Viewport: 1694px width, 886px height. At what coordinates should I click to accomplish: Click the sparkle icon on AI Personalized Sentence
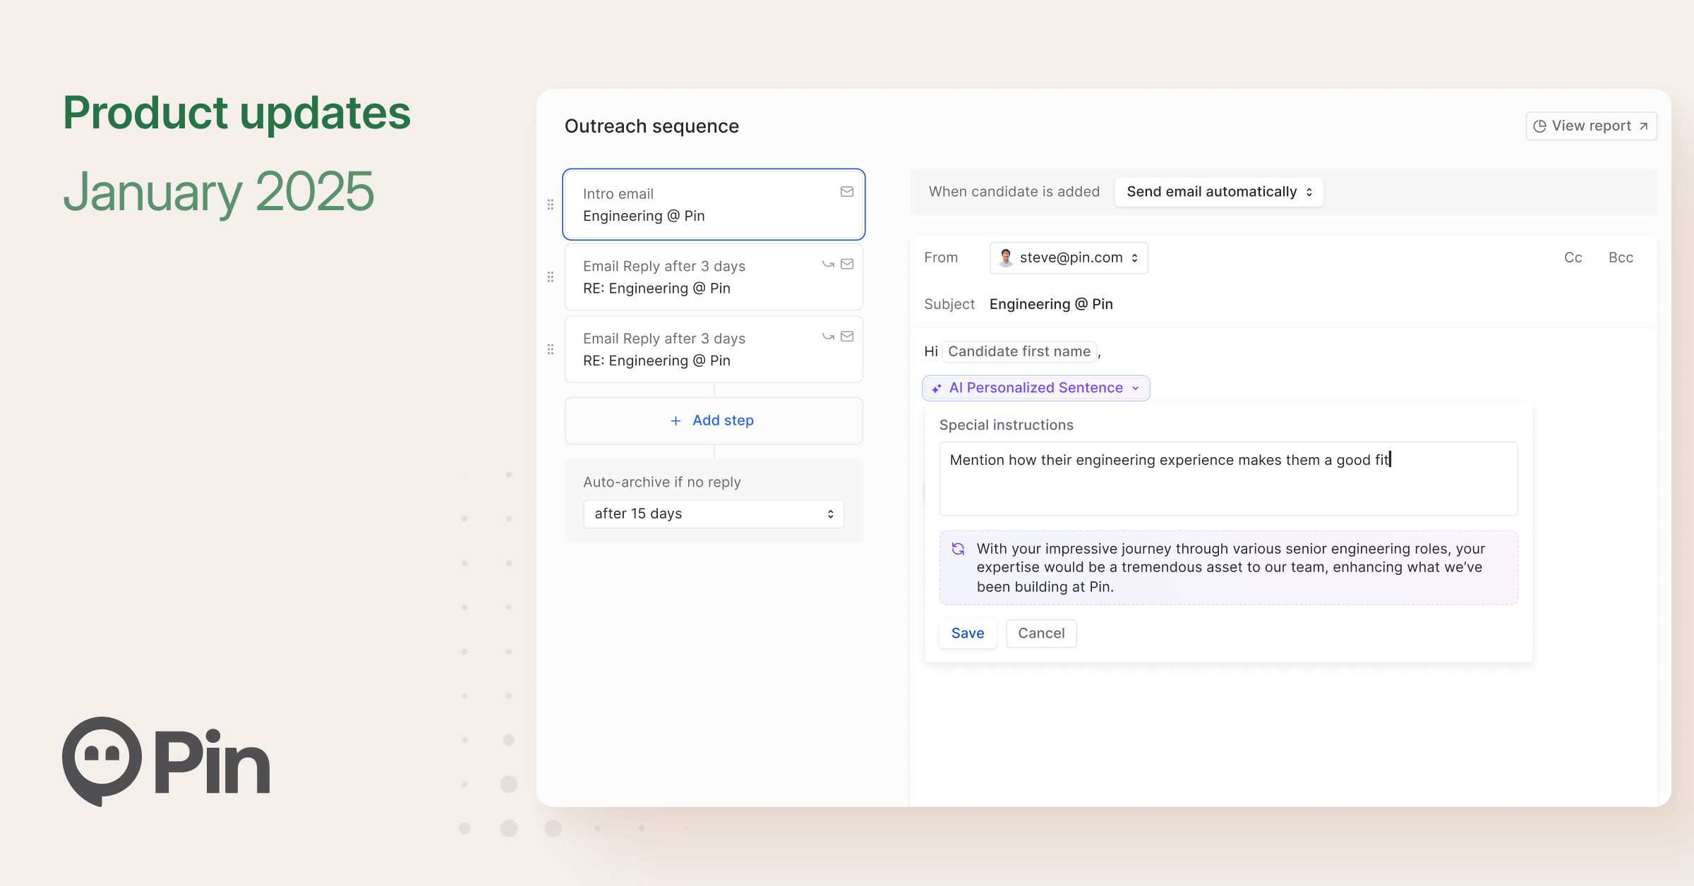(x=936, y=387)
